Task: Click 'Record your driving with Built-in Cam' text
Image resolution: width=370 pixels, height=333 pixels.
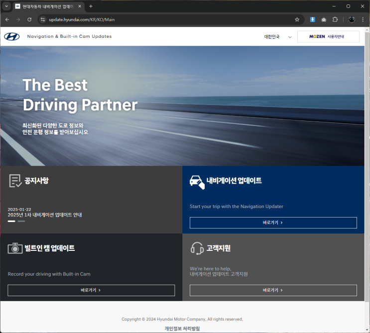Action: click(49, 274)
